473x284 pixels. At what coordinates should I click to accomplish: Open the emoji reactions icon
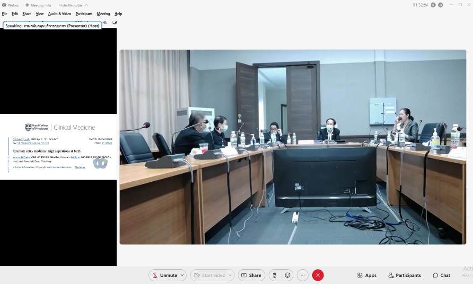[x=287, y=275]
